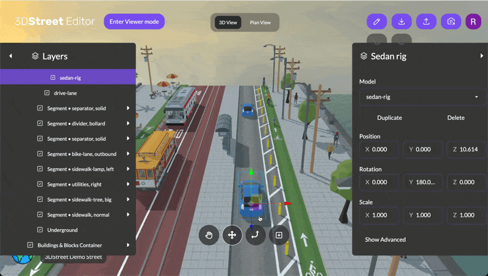
Task: Expand the Segment divider, bollard layer
Action: (128, 124)
